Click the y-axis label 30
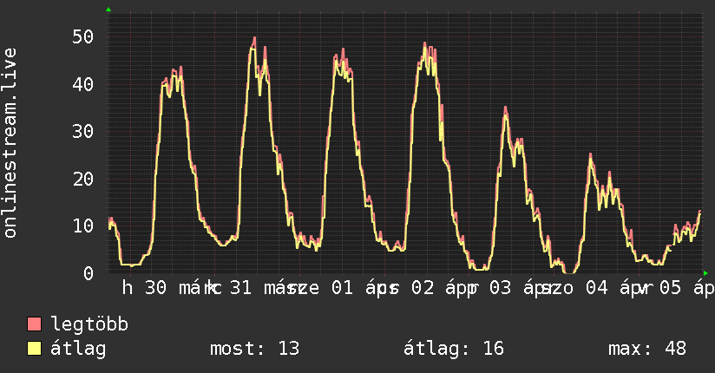 click(83, 132)
